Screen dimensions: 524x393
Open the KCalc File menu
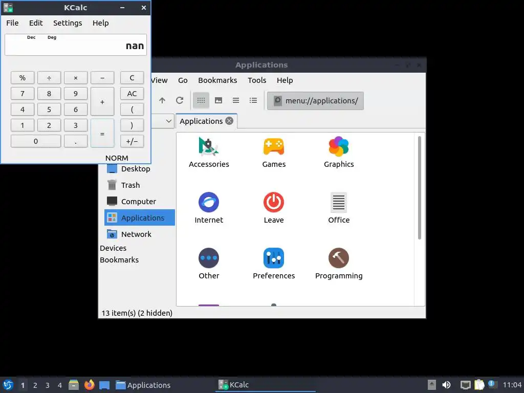point(12,23)
